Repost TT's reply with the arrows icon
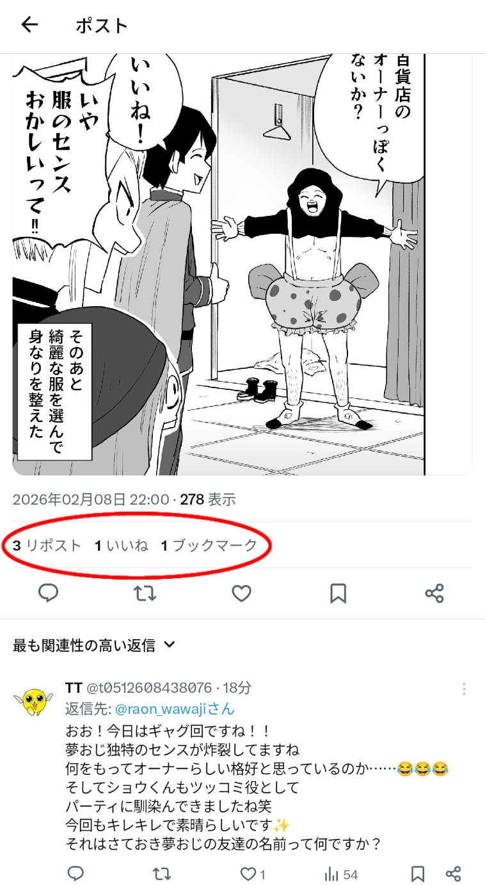485x885 pixels. 162,873
